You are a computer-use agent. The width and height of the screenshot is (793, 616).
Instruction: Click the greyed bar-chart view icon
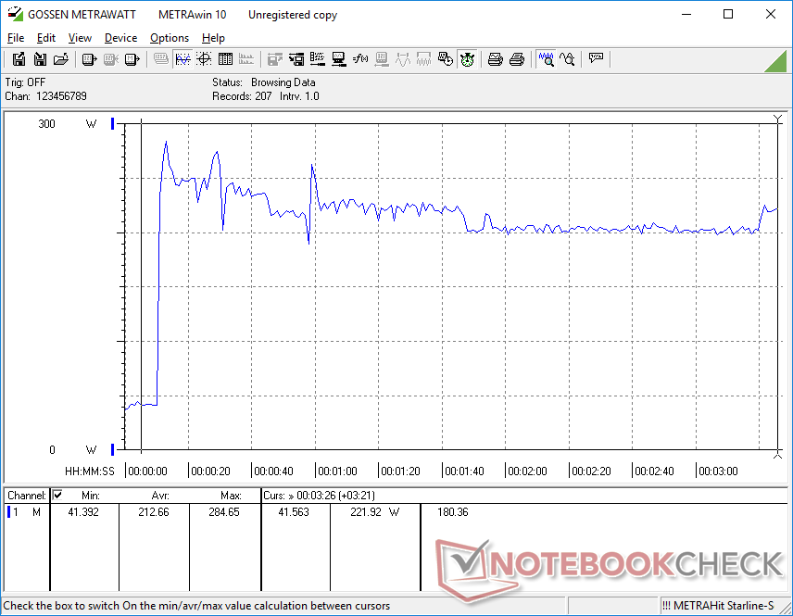tap(246, 59)
